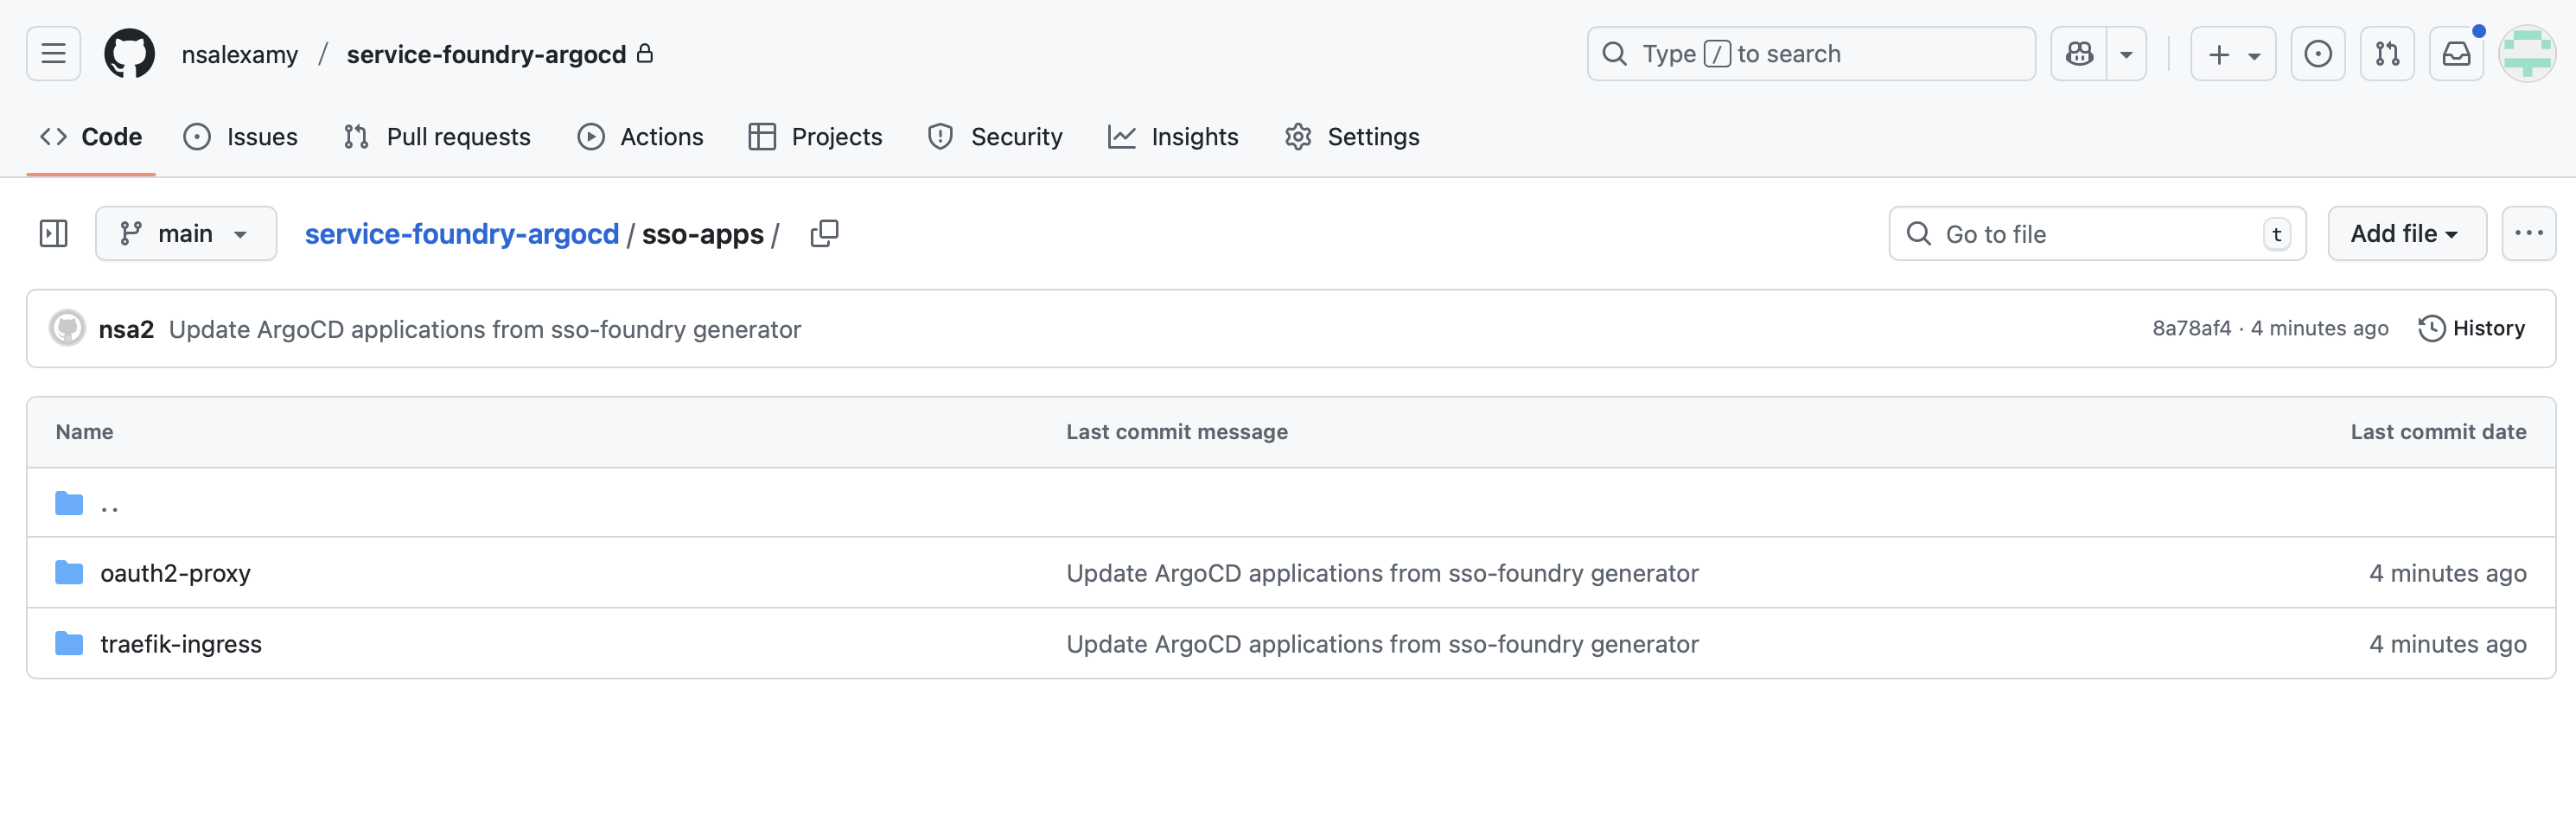Open service-foundry-argocd repository name in header
Screen dimensions: 2576x835
tap(486, 54)
